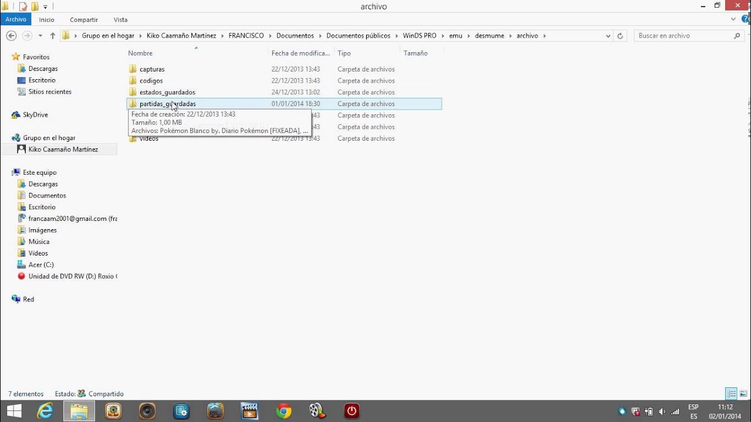This screenshot has width=751, height=422.
Task: Open Favoritos in navigation pane
Action: click(36, 57)
